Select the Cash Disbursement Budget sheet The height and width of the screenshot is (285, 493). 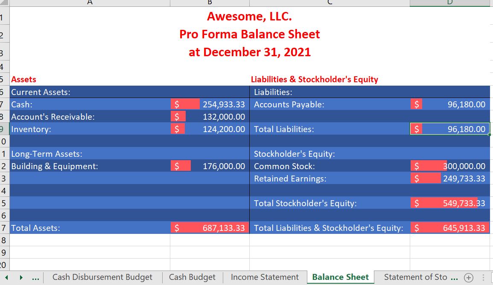103,277
